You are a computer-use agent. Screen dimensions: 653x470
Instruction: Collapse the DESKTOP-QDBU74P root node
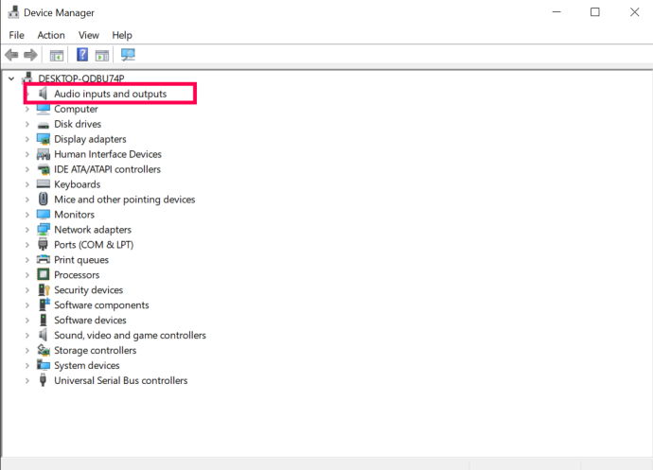[x=11, y=78]
